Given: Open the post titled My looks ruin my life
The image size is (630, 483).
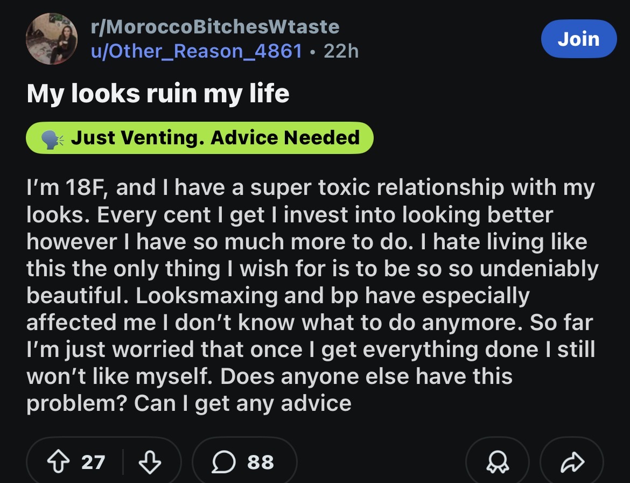Looking at the screenshot, I should (158, 94).
